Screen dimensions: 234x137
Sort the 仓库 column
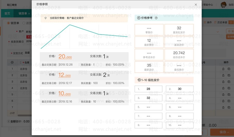pyautogui.click(x=21, y=63)
